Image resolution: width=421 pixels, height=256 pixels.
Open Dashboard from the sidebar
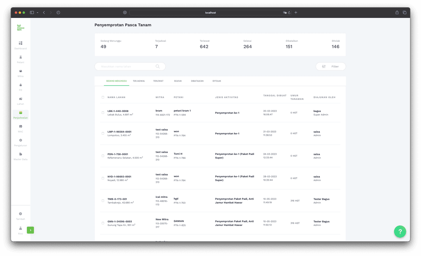21,43
